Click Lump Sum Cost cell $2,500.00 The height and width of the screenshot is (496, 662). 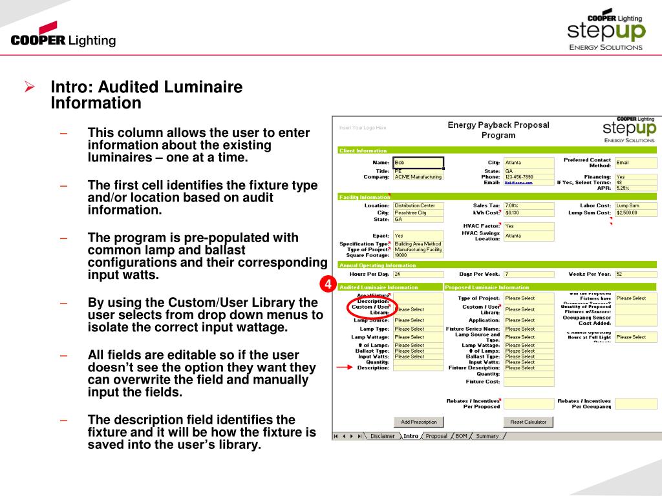[x=636, y=213]
